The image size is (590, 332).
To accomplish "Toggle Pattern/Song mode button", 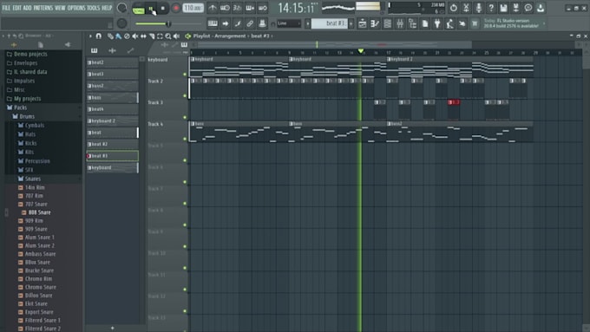I will 139,9.
